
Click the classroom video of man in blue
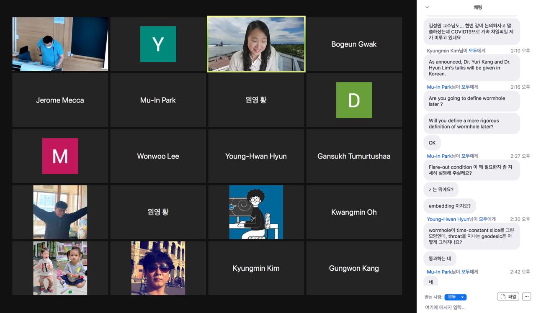click(x=60, y=44)
